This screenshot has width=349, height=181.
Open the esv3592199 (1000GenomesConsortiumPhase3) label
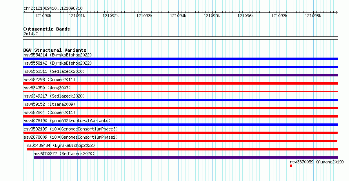(x=71, y=129)
